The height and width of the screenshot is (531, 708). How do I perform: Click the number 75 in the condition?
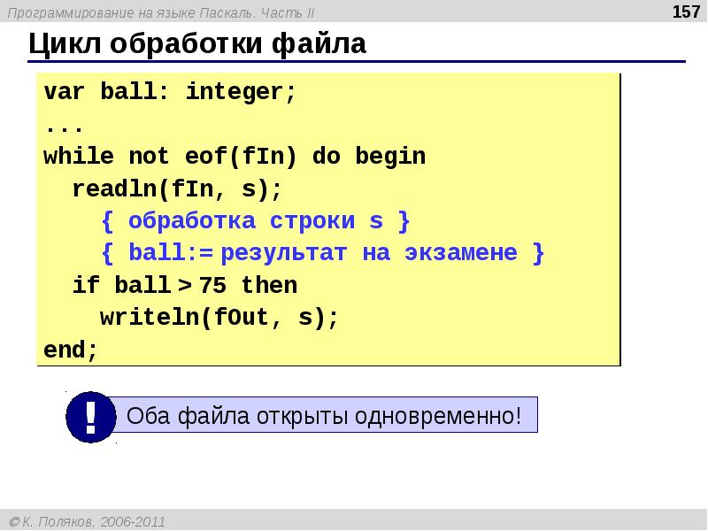tap(212, 286)
